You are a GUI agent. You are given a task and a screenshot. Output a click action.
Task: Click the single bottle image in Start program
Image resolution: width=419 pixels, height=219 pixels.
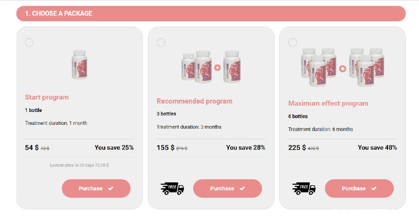click(79, 65)
